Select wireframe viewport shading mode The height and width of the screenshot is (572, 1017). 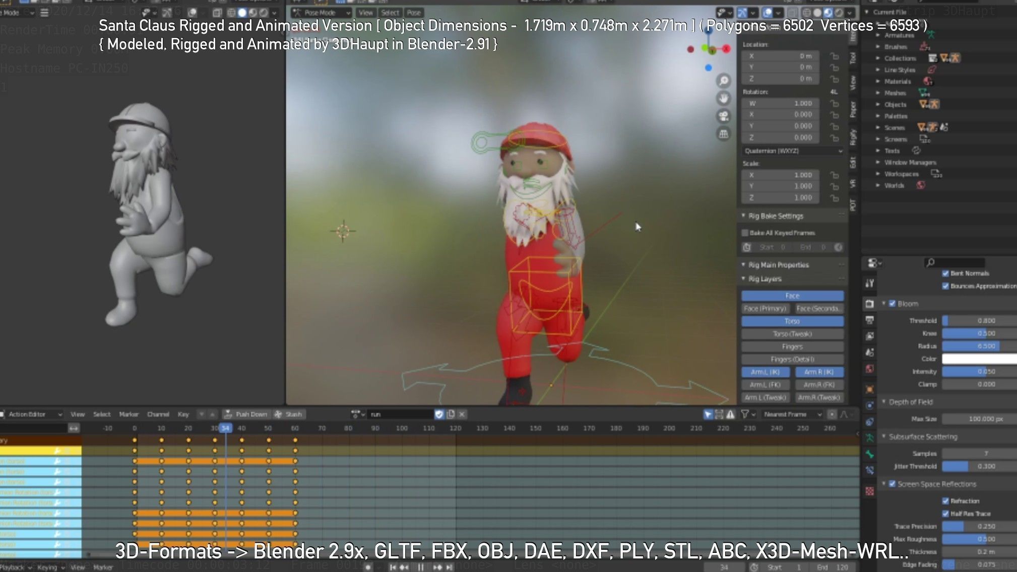tap(807, 13)
